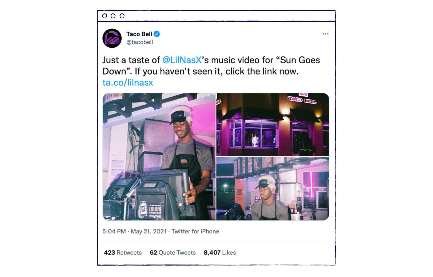
Task: Open the ta.co/lilnasx link
Action: click(128, 83)
